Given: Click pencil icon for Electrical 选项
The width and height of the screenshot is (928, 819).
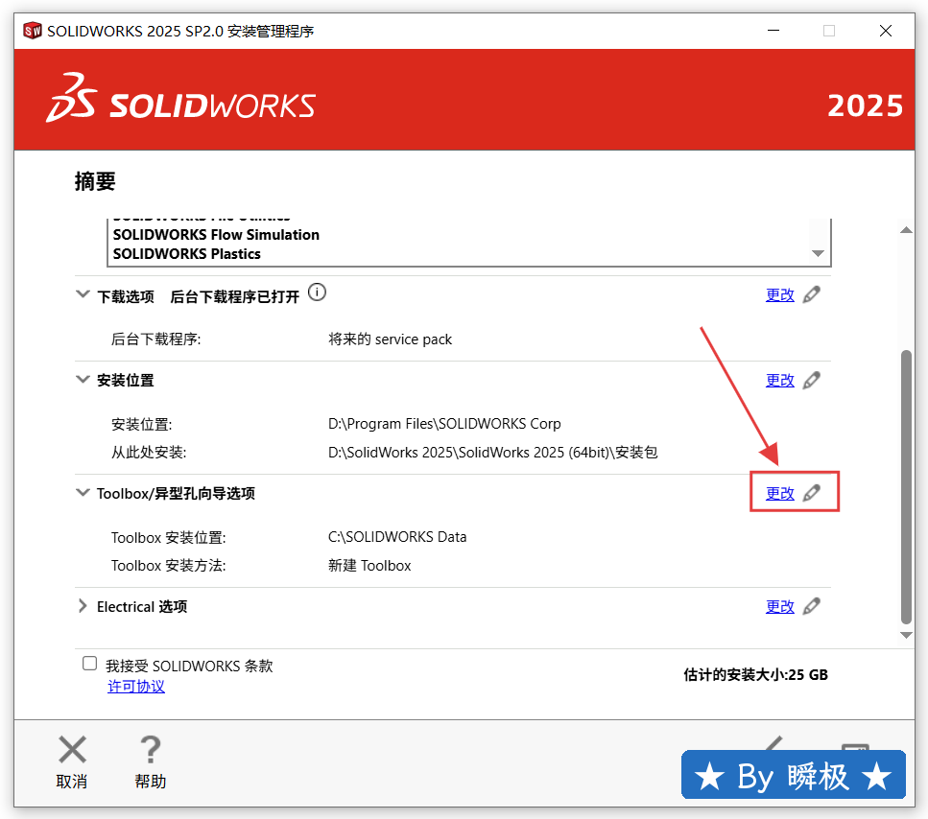Looking at the screenshot, I should tap(812, 606).
